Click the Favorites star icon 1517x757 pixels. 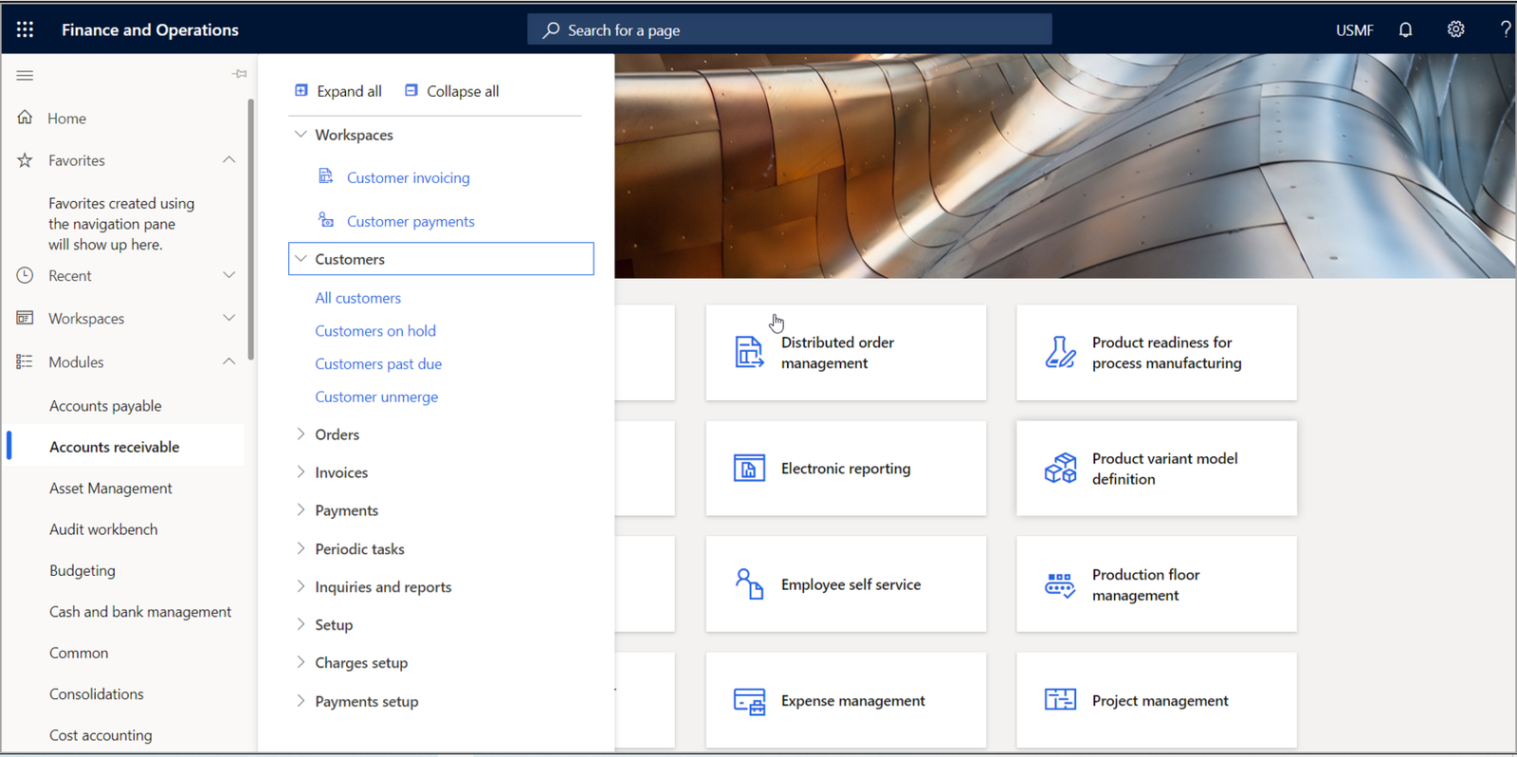(x=25, y=160)
